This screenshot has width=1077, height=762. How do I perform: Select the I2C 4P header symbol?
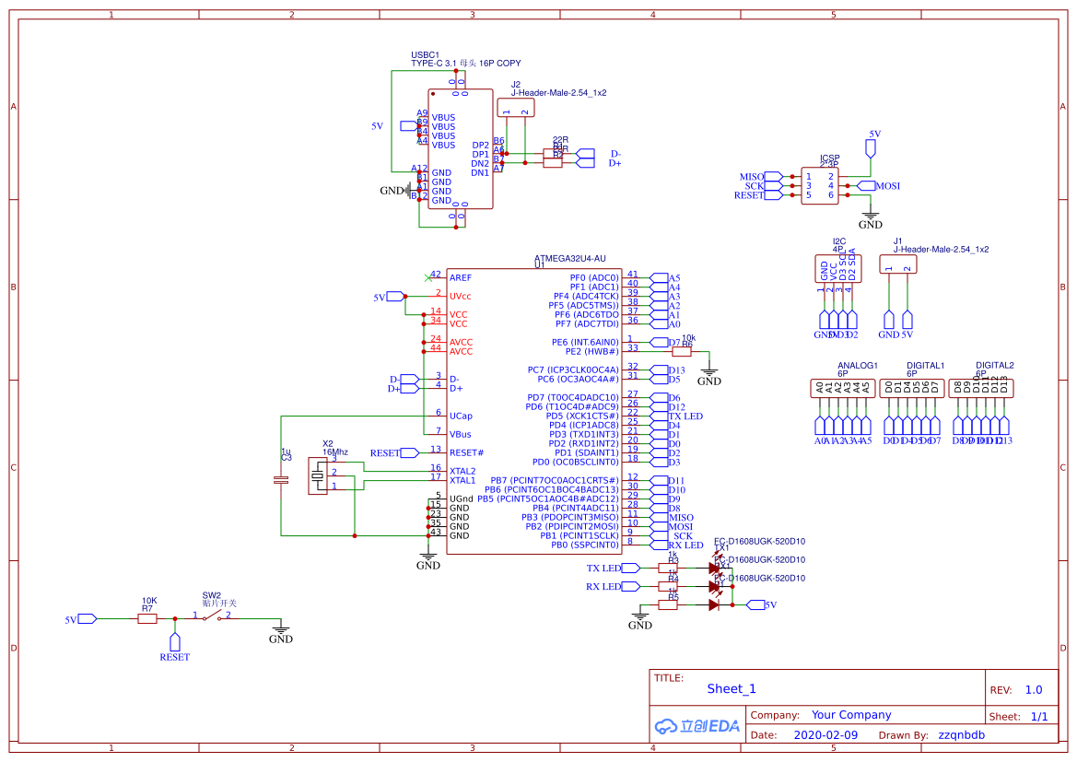pos(838,268)
